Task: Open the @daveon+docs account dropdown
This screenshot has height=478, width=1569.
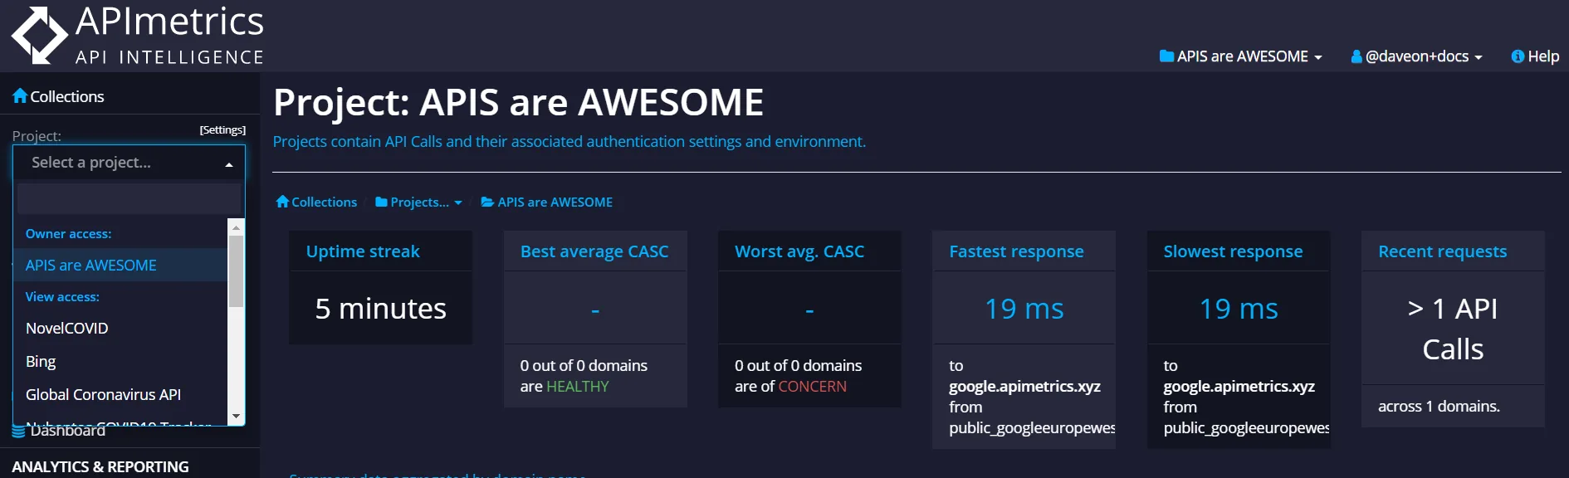Action: click(x=1416, y=56)
